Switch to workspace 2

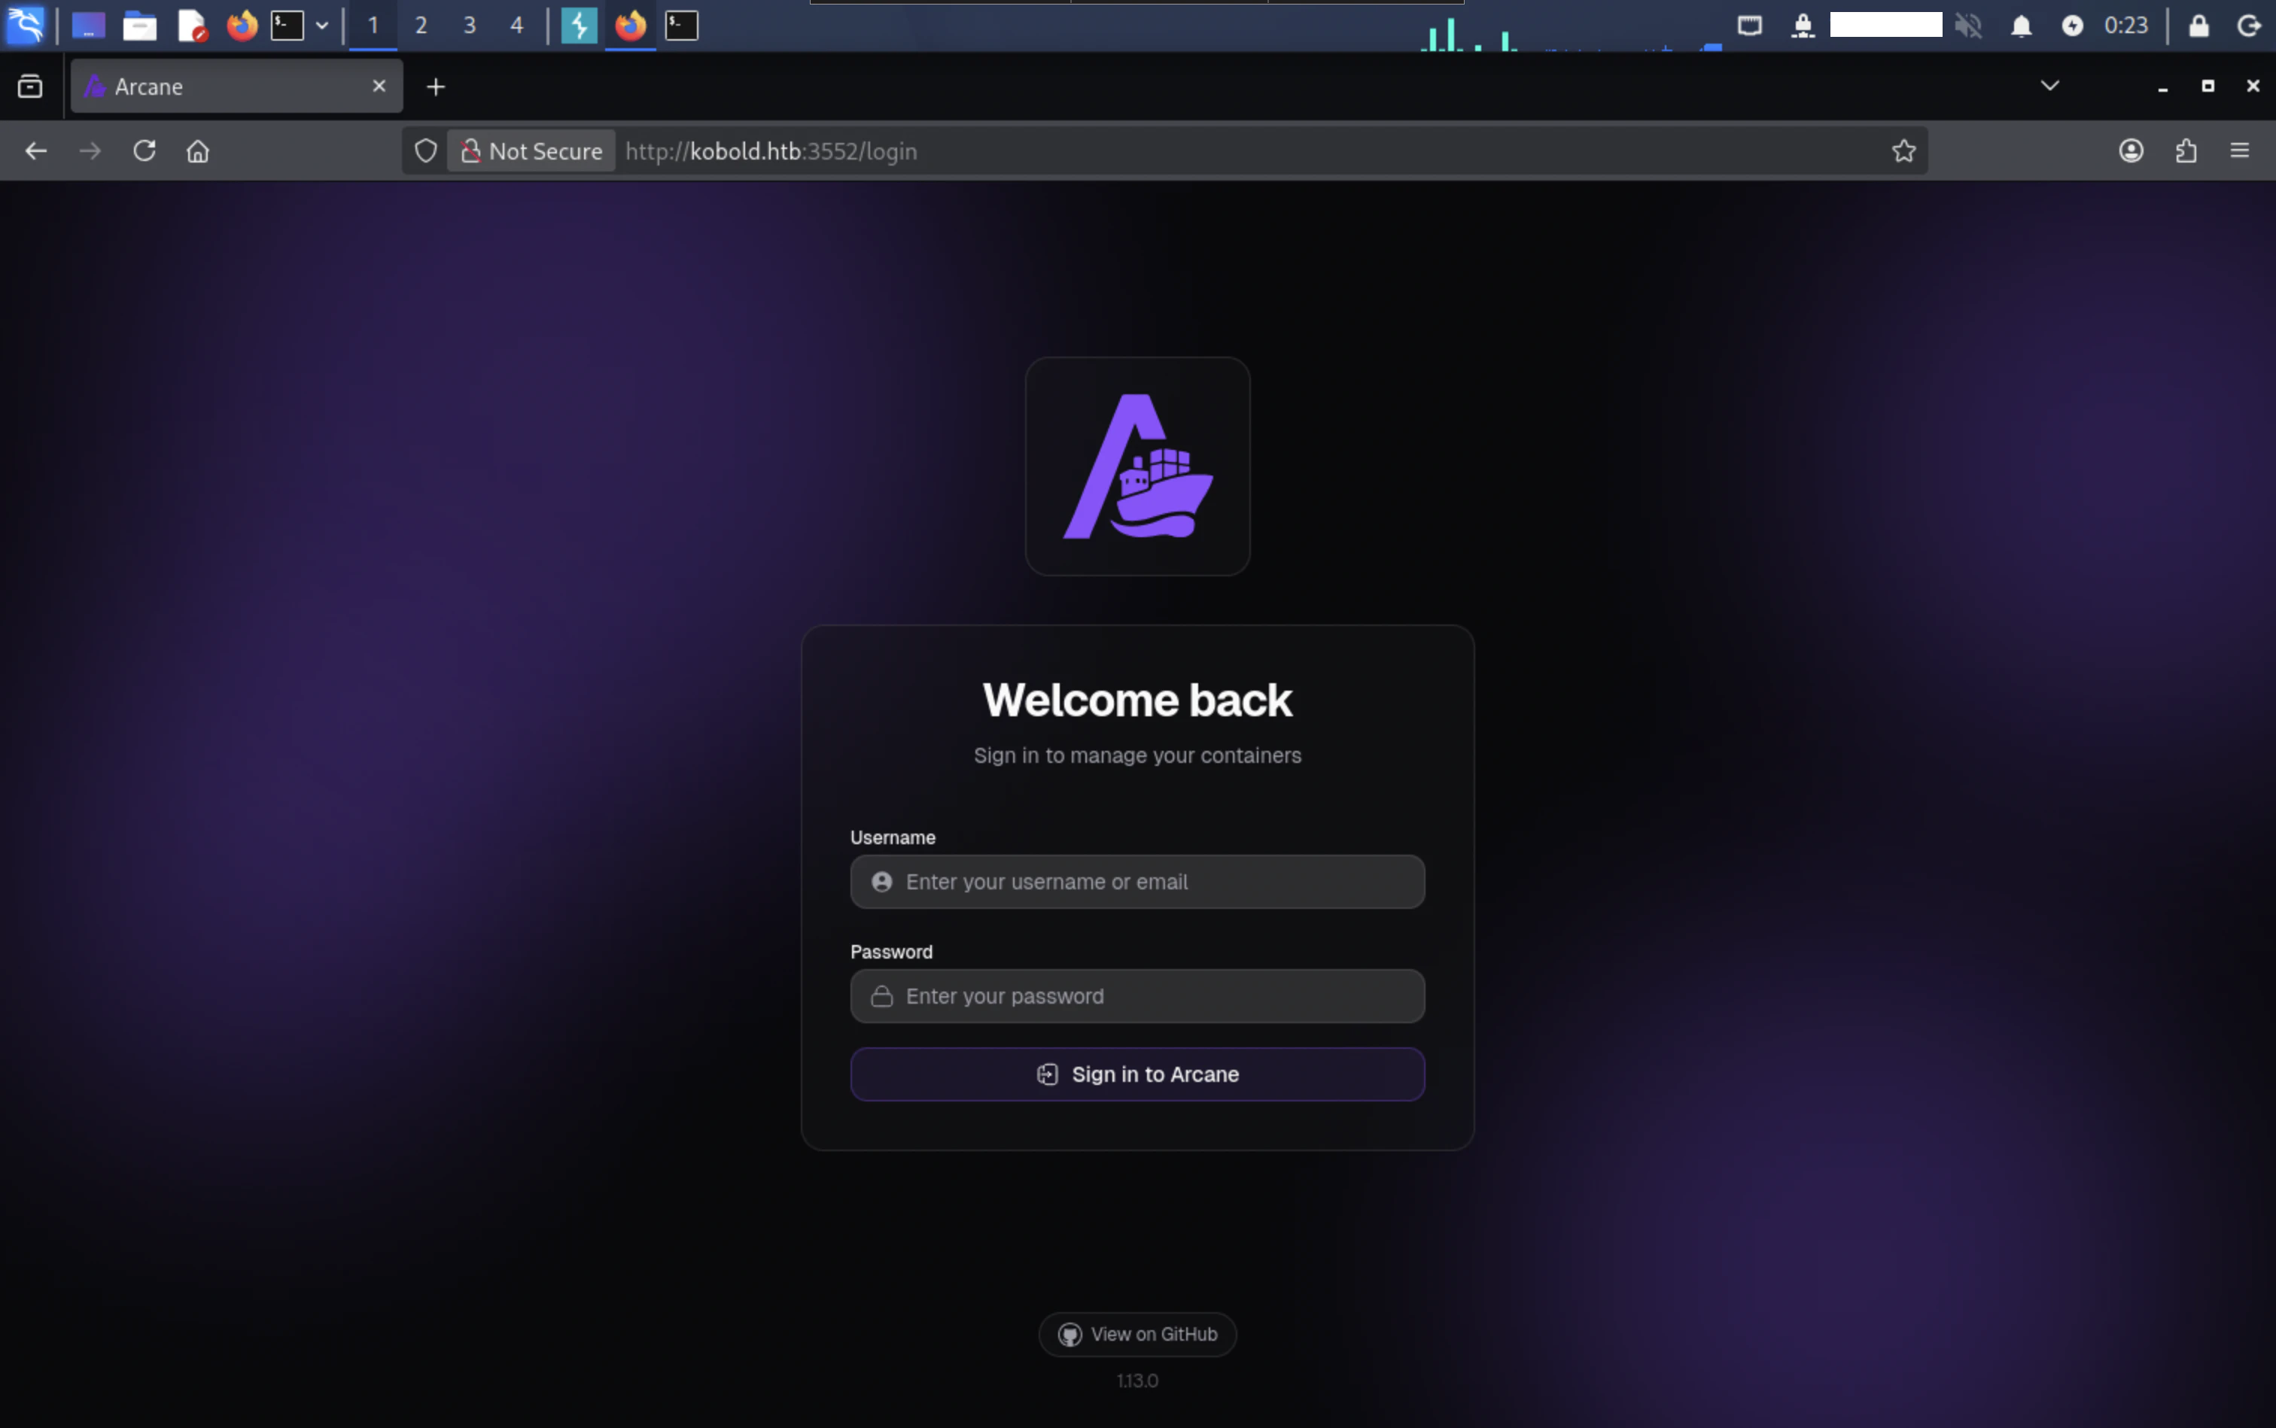coord(421,26)
